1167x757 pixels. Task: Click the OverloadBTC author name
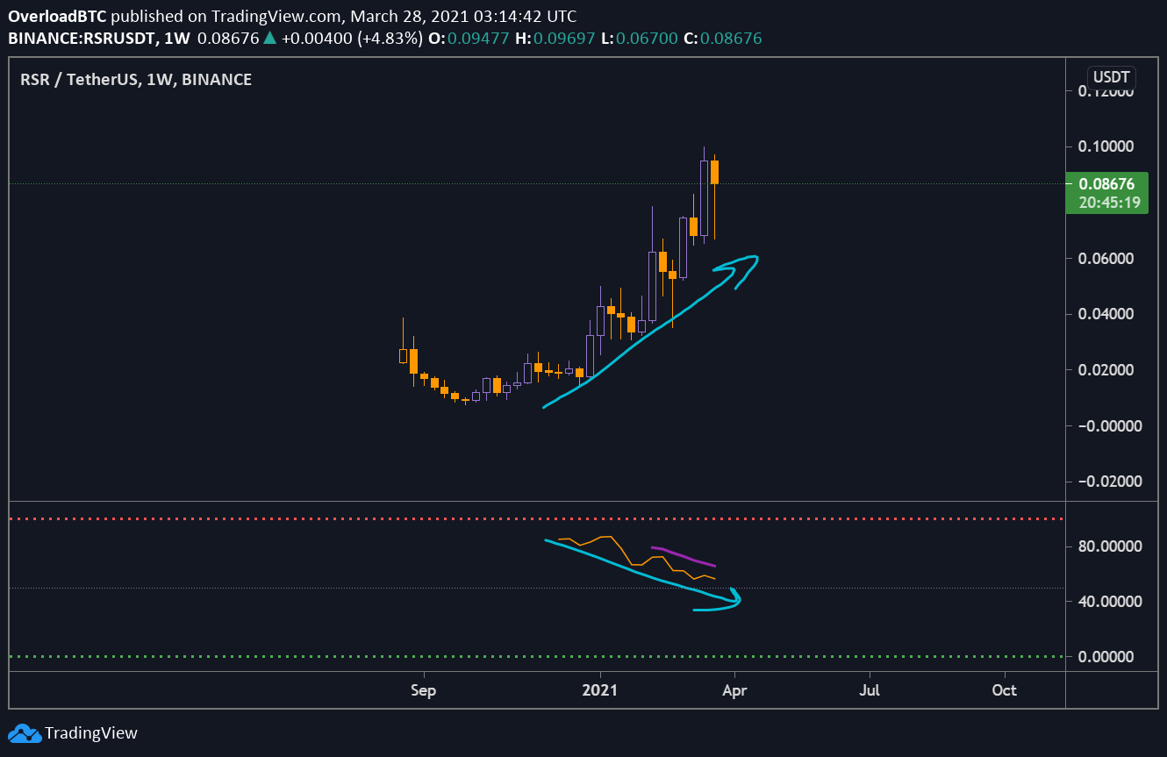[x=58, y=17]
